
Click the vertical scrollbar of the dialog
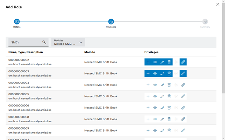click(223, 52)
